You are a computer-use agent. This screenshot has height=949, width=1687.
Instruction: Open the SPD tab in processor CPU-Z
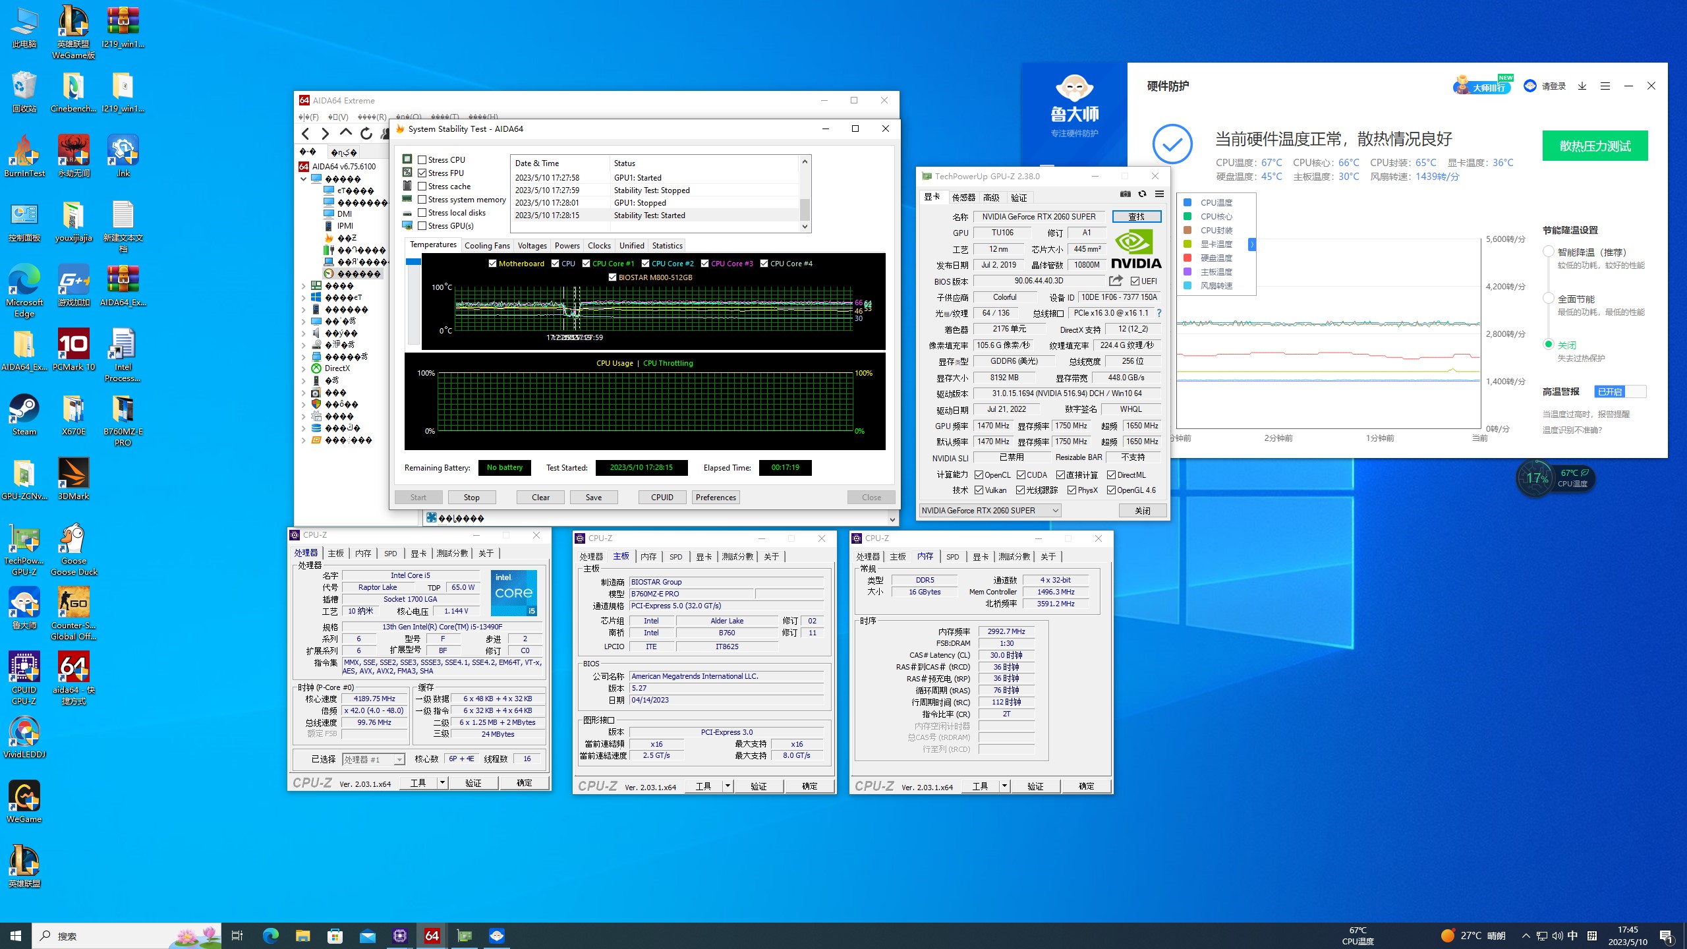pos(391,554)
